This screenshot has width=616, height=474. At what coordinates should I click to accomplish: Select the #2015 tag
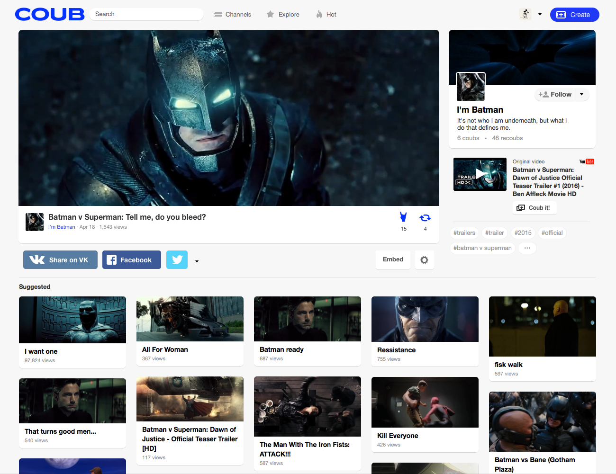click(x=523, y=233)
